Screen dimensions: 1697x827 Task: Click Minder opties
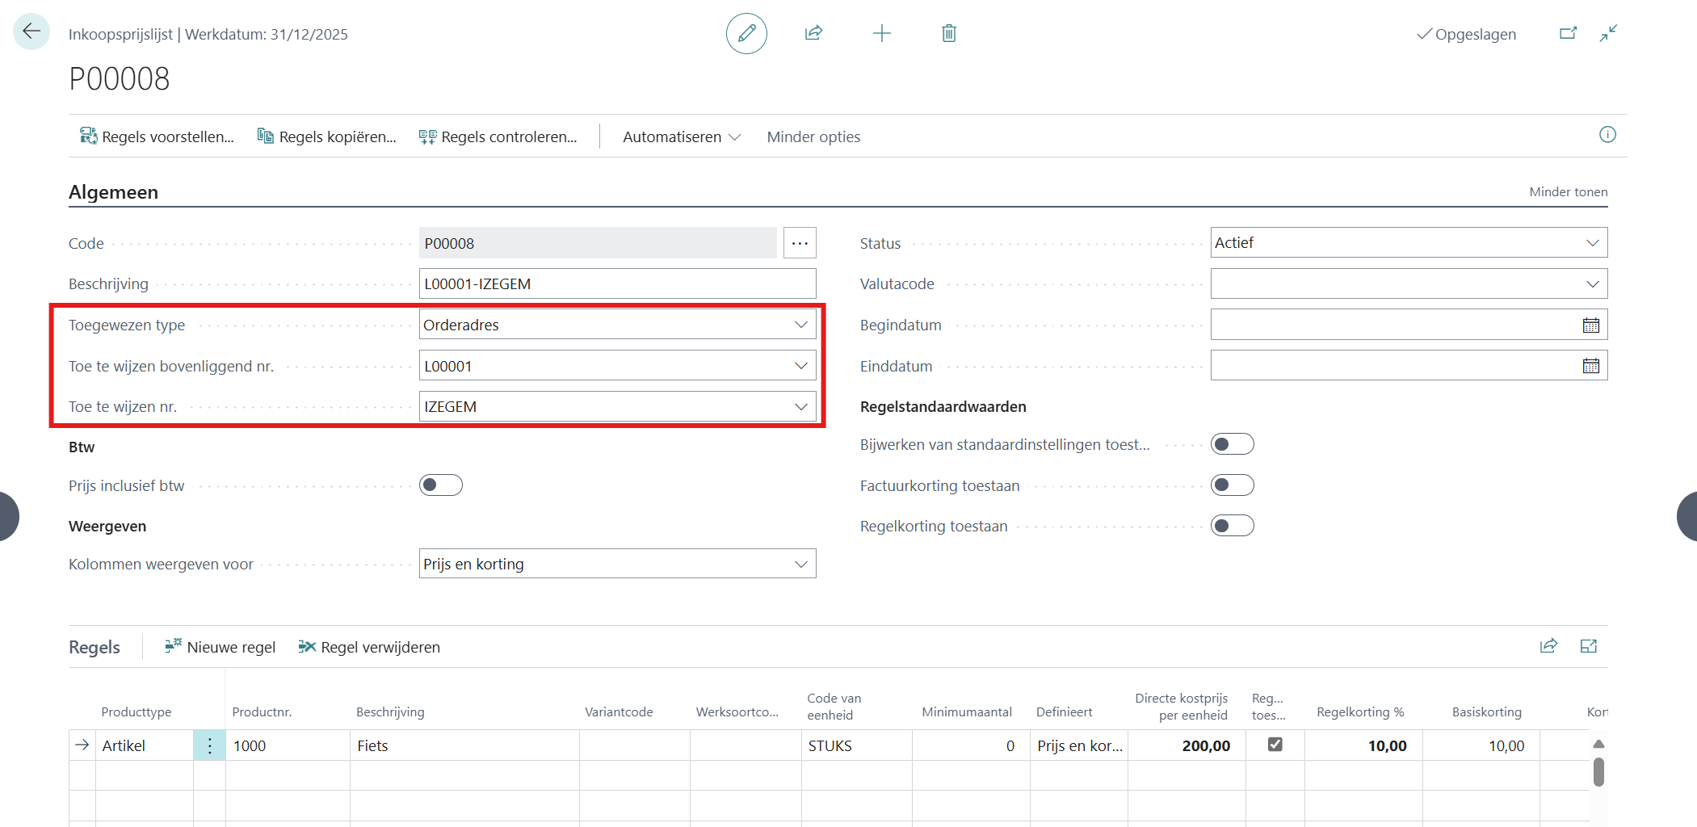coord(813,137)
